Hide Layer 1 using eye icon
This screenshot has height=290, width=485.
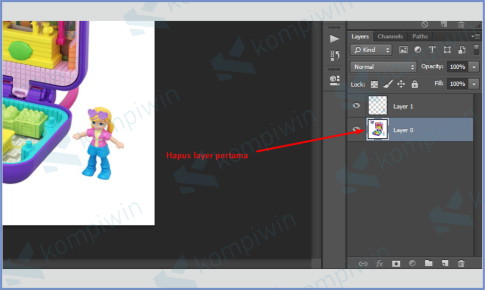click(357, 106)
